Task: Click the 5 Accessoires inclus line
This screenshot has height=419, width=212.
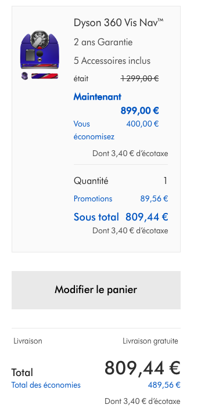Action: tap(112, 61)
